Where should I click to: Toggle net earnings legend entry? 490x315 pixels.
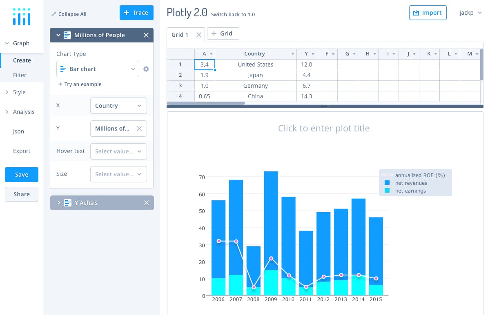pyautogui.click(x=410, y=191)
